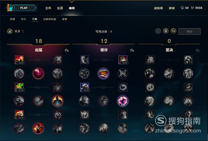Toggle the flaming silhouette mastery in 凶猛 tree
The width and height of the screenshot is (208, 141).
pyautogui.click(x=57, y=101)
